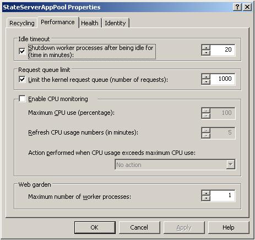
Task: Click the Refresh CPU usage up arrow
Action: 207,131
